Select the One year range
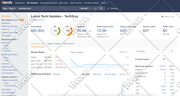180x96 pixels. pos(97,74)
